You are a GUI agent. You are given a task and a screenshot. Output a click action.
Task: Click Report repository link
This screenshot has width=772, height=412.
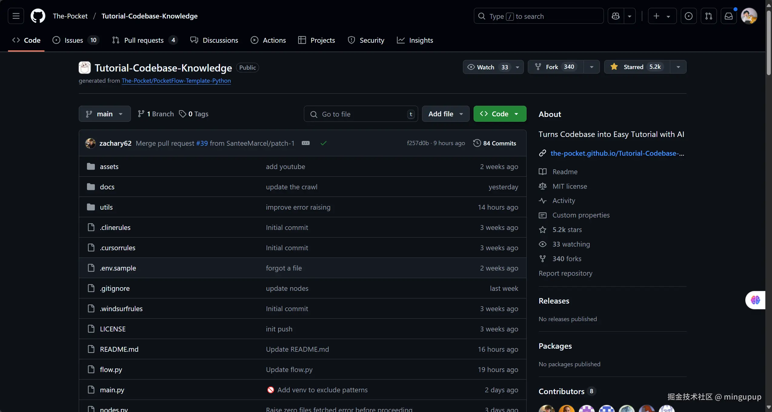click(565, 273)
